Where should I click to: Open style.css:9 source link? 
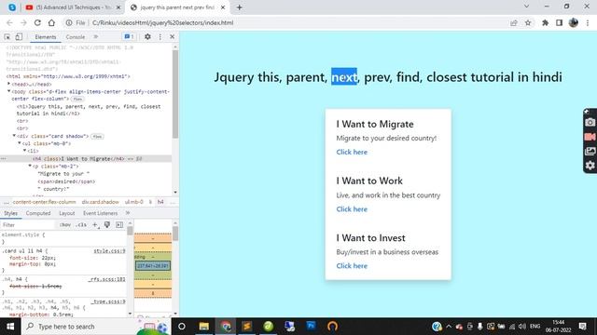tap(109, 251)
